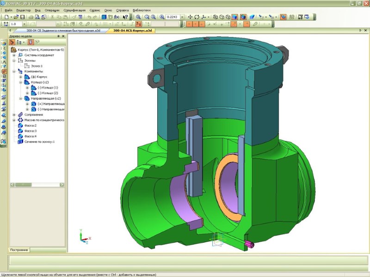Open the Справка menu
The image size is (370, 277).
(x=123, y=10)
